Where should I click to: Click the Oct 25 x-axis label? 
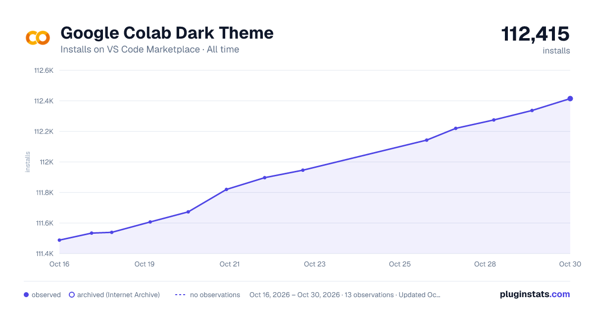point(400,264)
